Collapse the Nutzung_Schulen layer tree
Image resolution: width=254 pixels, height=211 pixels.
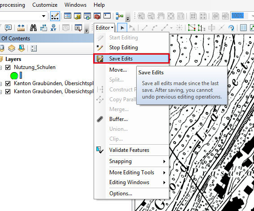(1, 68)
